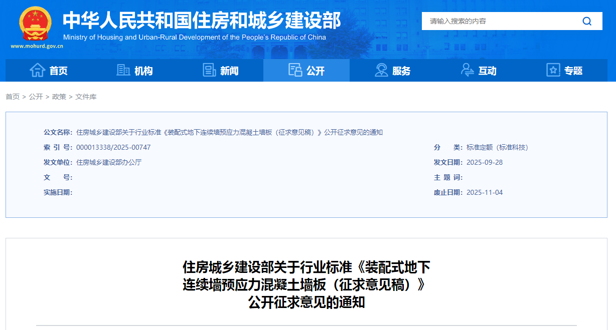
Task: Click the building icon next to 机构
Action: tap(123, 70)
